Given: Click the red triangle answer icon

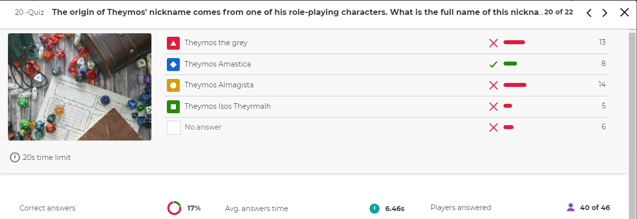Looking at the screenshot, I should point(173,43).
